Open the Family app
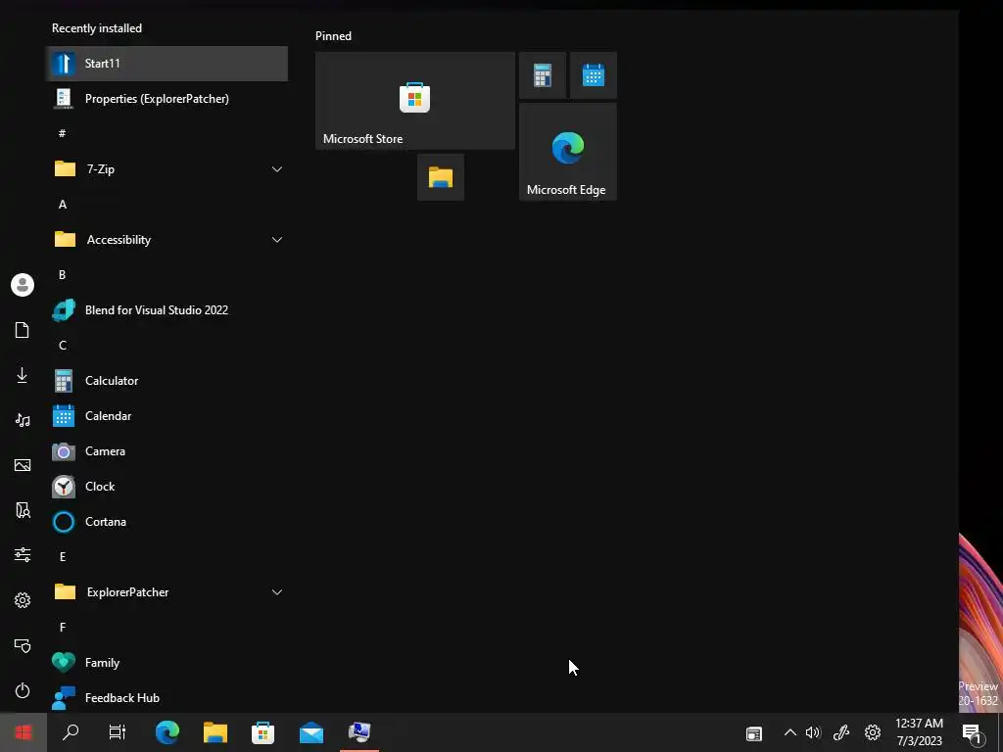This screenshot has width=1003, height=752. pos(167,663)
